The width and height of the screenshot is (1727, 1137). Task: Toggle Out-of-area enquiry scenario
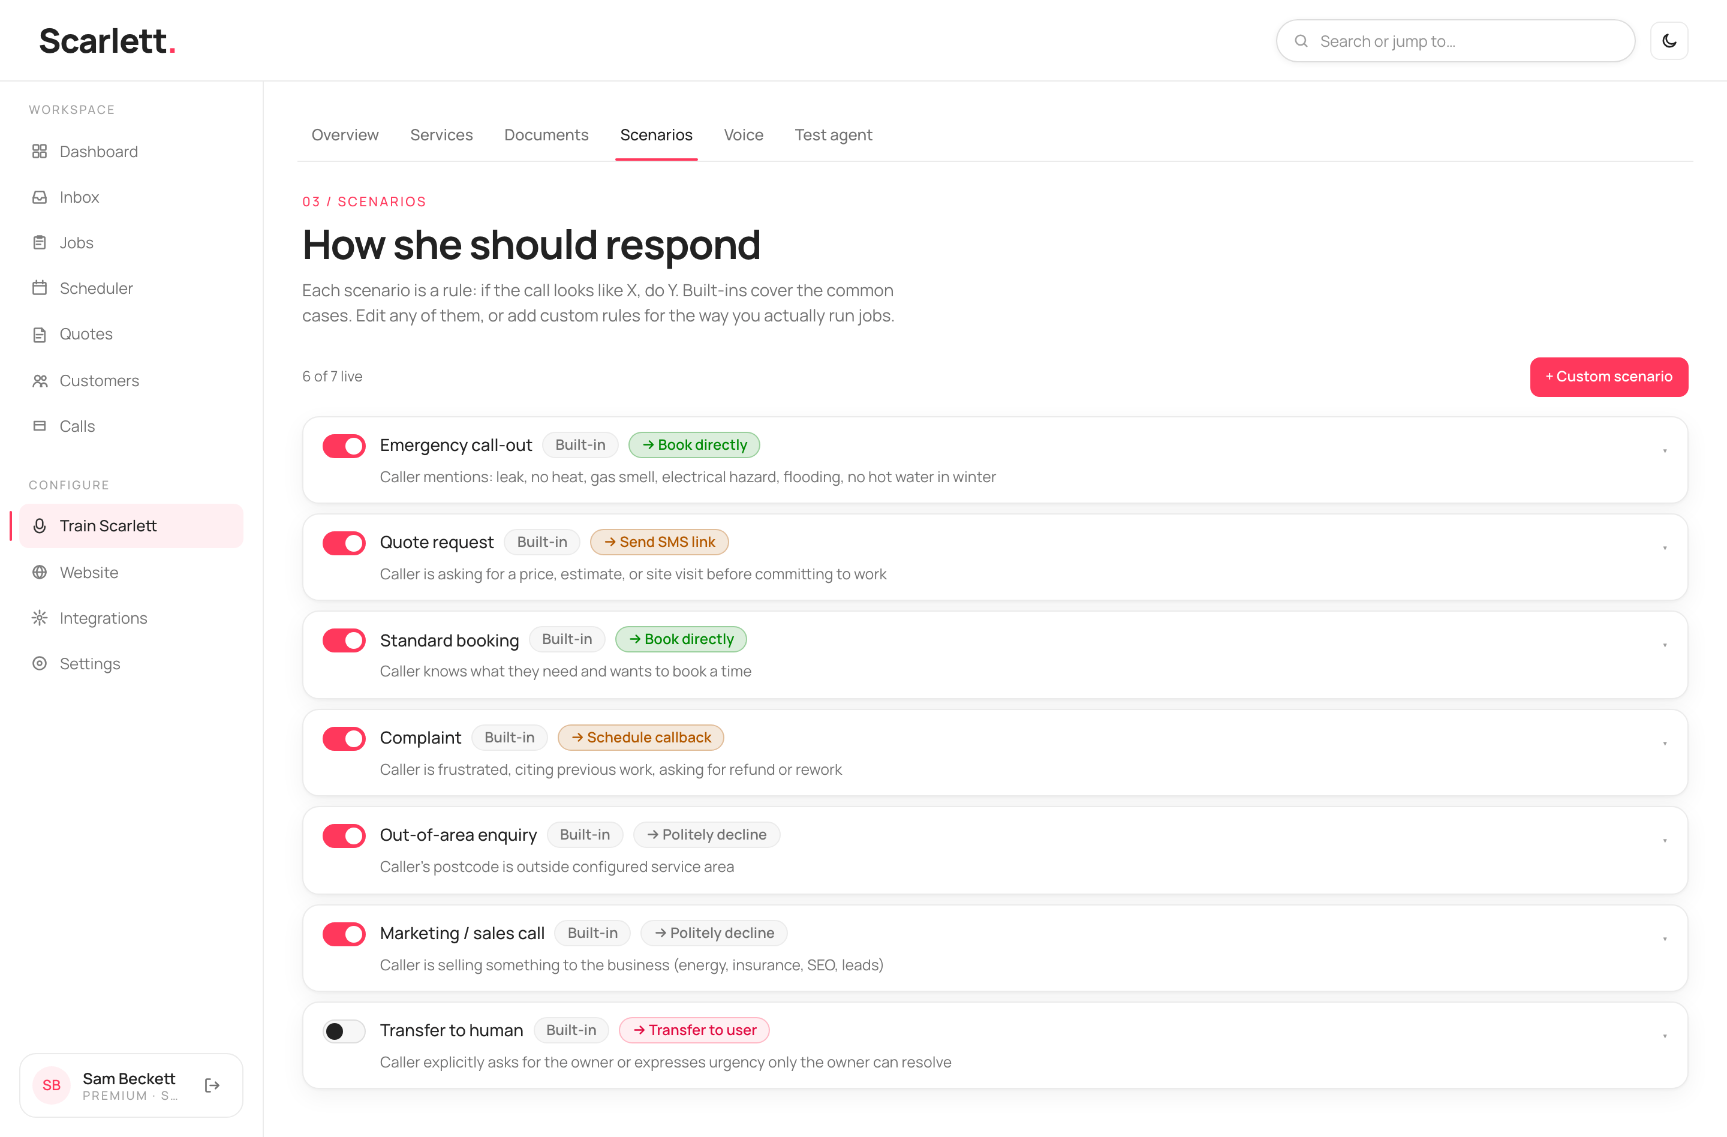(344, 836)
